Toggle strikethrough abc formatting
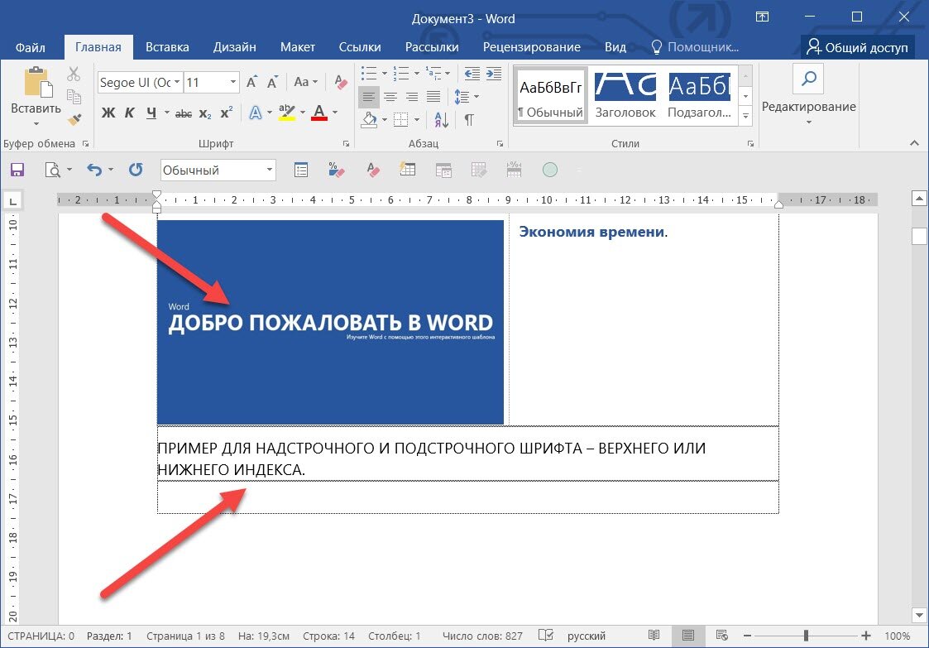This screenshot has height=648, width=929. click(x=184, y=113)
